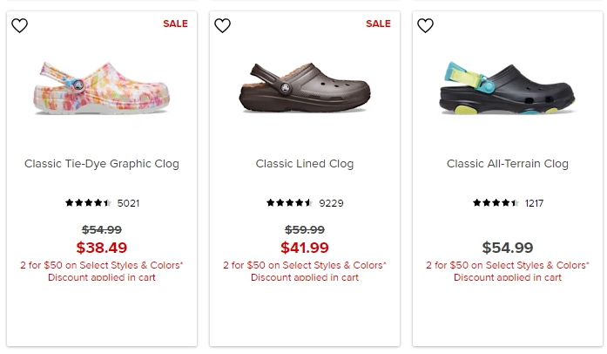Open the 9229 reviews count
The width and height of the screenshot is (607, 354).
[x=331, y=203]
